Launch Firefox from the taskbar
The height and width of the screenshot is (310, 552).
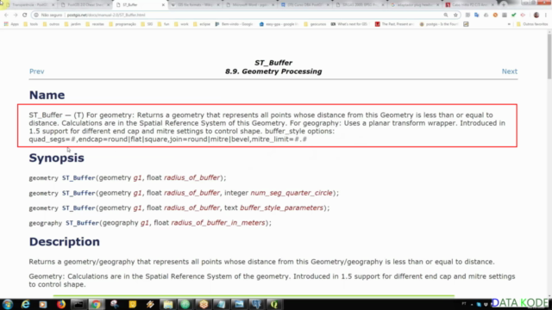click(x=61, y=304)
